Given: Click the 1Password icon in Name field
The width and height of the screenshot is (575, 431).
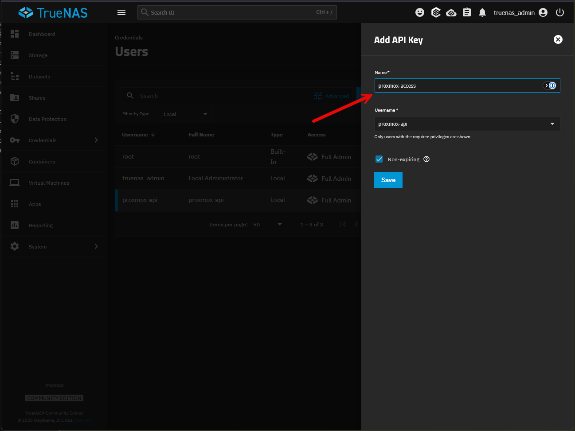Looking at the screenshot, I should (552, 85).
